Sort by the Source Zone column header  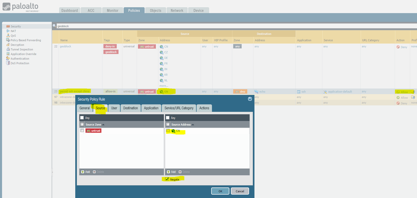coord(94,125)
